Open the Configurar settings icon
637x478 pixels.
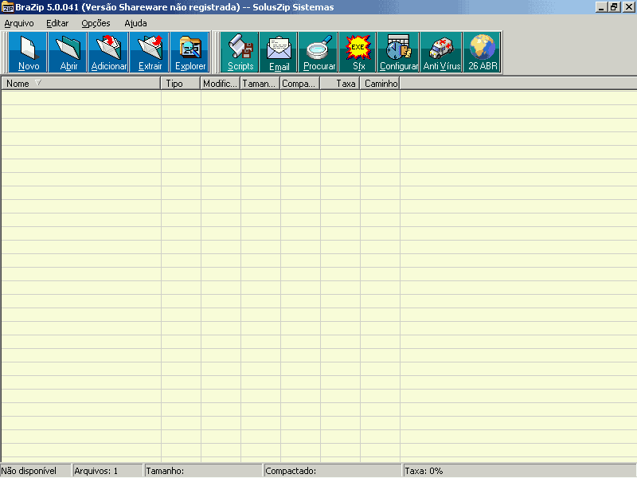pos(398,53)
